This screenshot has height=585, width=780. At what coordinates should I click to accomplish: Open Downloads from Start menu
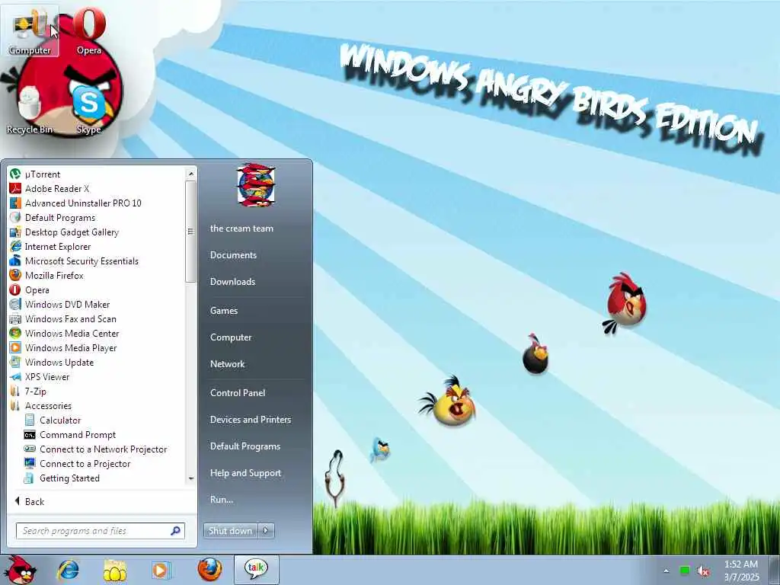pos(232,282)
